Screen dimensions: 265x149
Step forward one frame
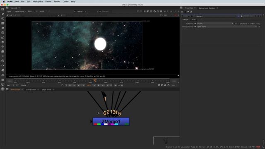[94, 85]
